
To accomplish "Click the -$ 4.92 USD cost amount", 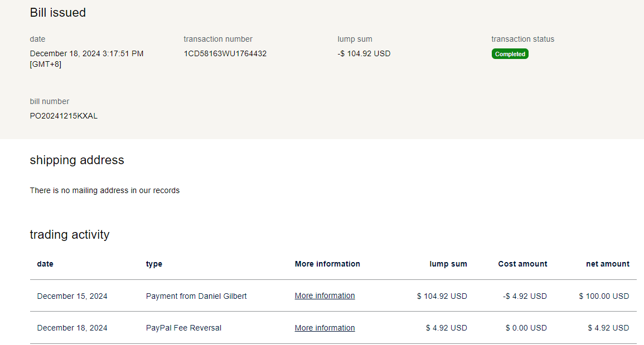I will [x=525, y=296].
